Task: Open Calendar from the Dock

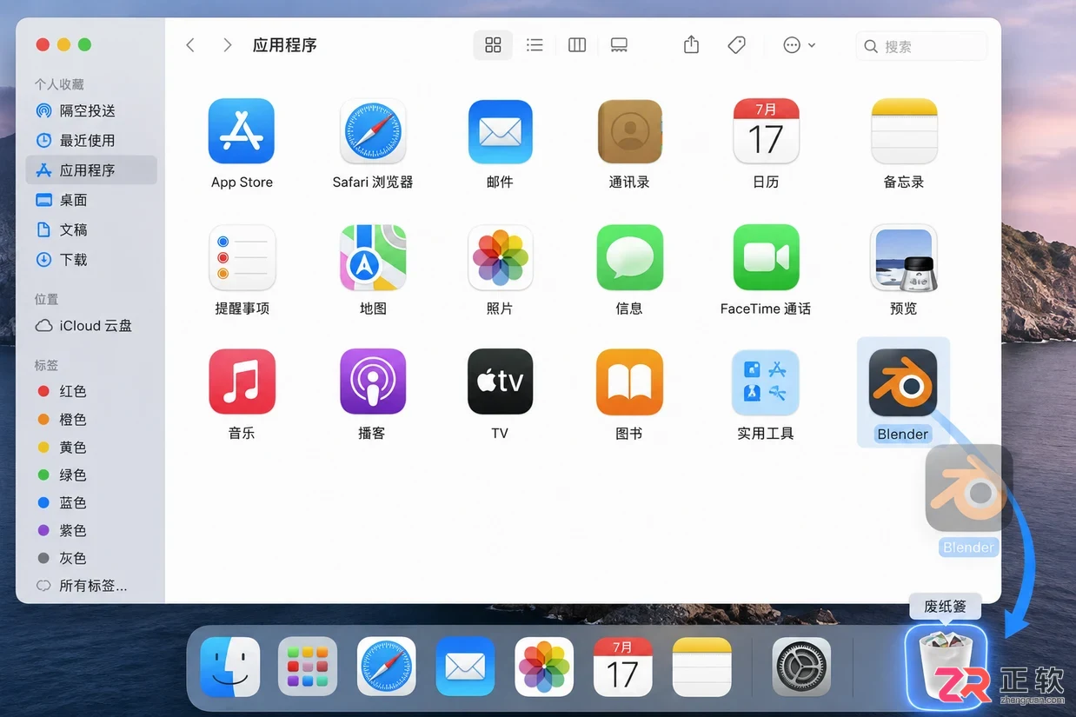Action: coord(622,667)
